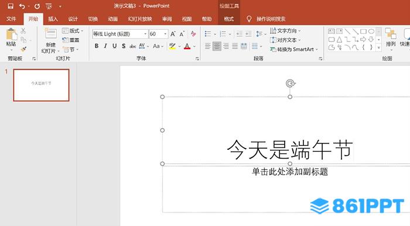Switch to the 设计 ribbon tab

[73, 19]
